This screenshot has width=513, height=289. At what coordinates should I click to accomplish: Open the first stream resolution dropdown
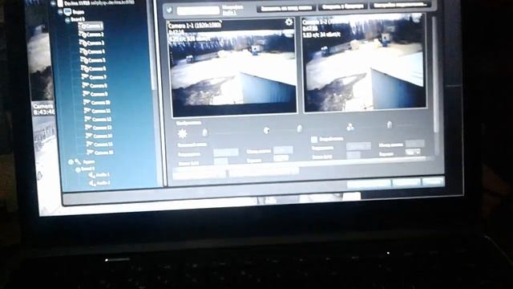pyautogui.click(x=226, y=153)
